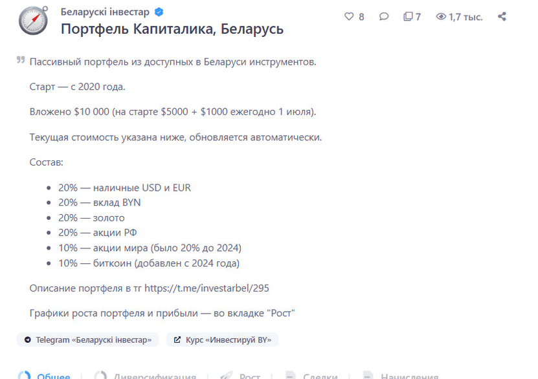The image size is (538, 379).
Task: Open the Telegram «Беларускі інвестар» link button
Action: pyautogui.click(x=88, y=340)
